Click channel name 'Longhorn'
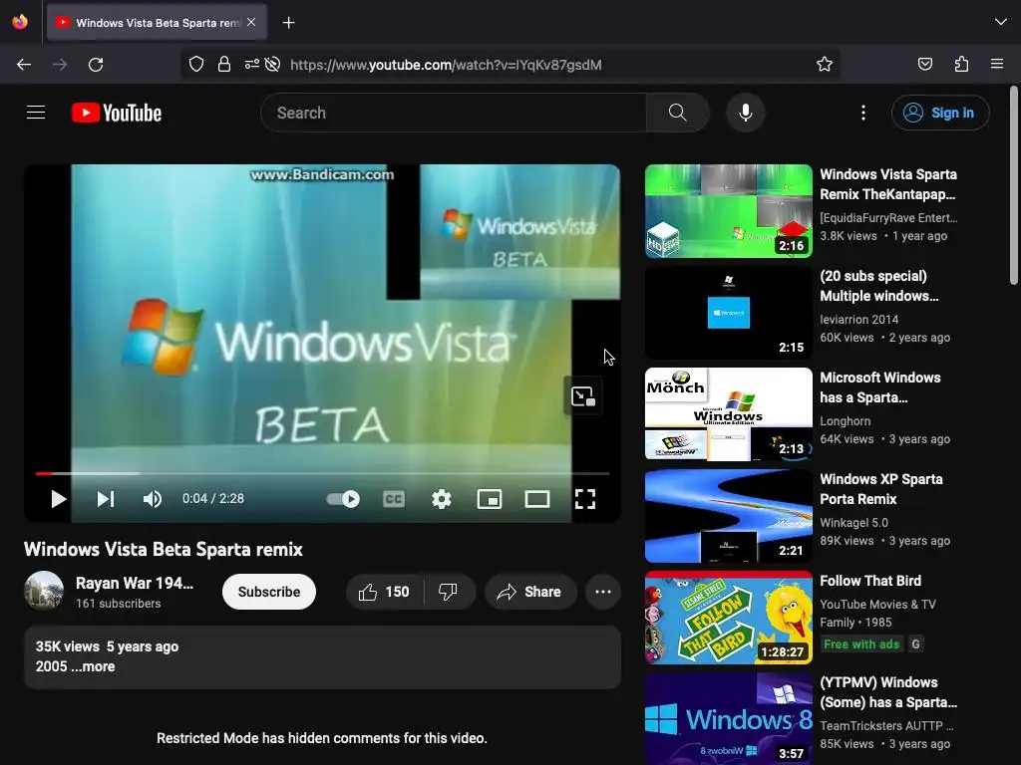Viewport: 1021px width, 765px height. tap(846, 421)
